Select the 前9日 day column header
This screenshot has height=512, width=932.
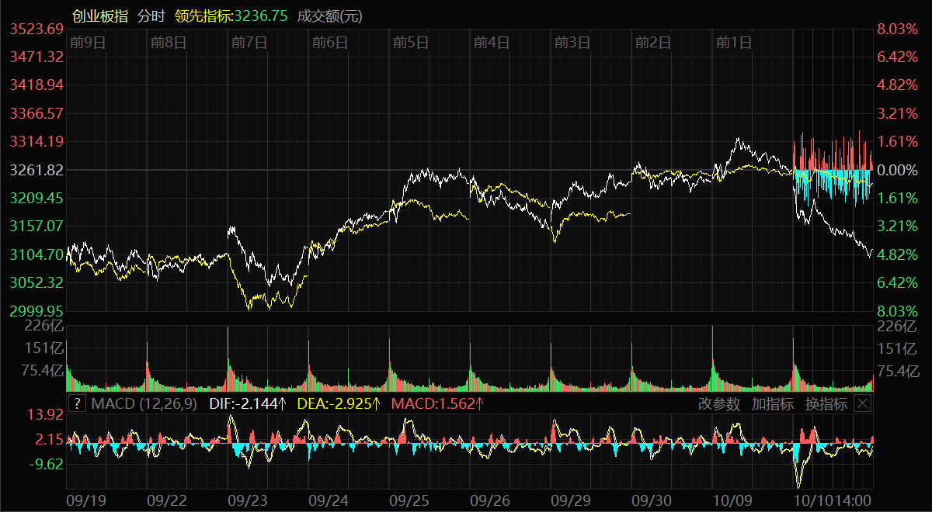[x=87, y=43]
